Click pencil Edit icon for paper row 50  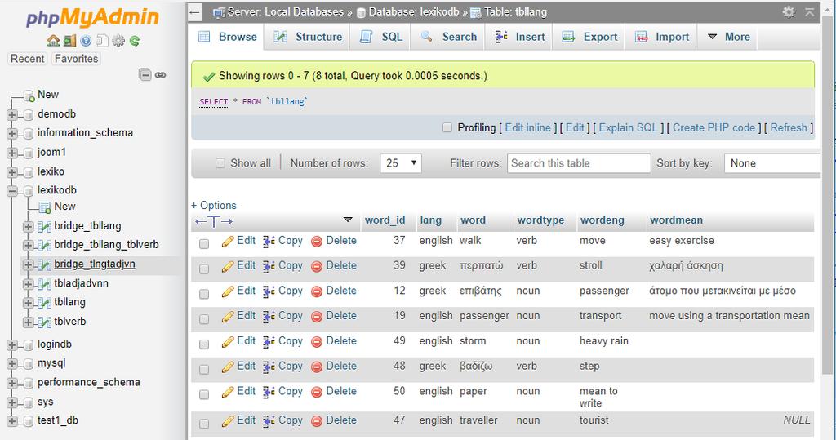point(228,392)
